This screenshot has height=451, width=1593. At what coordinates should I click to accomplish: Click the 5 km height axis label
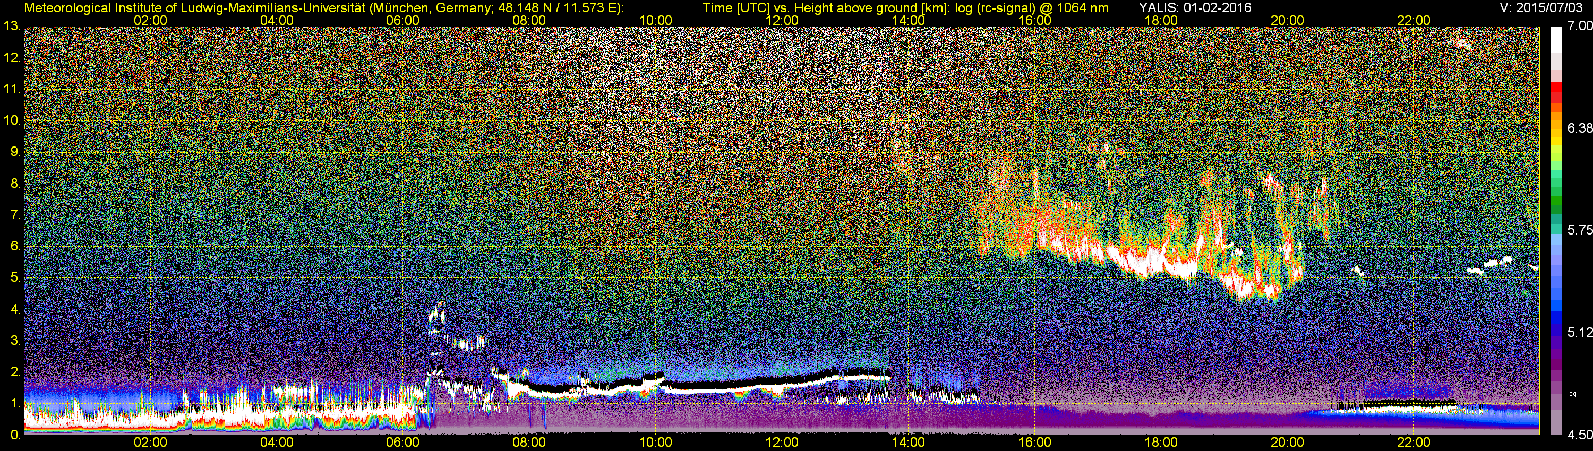pos(15,278)
